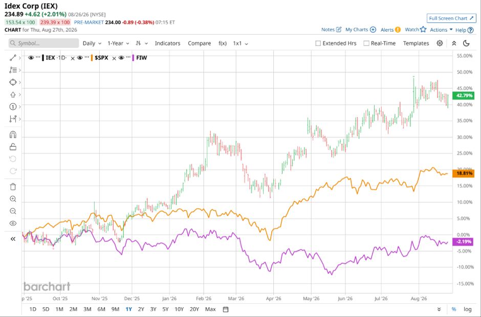Click the Help question mark icon
Image resolution: width=481 pixels, height=317 pixels.
pyautogui.click(x=470, y=30)
